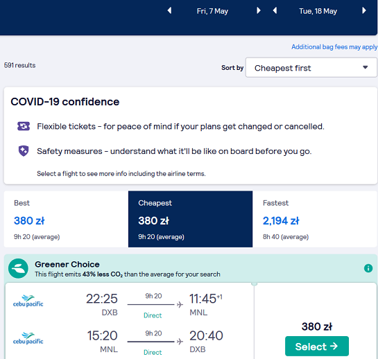Move return date before Tue, 18 May
This screenshot has width=378, height=359.
pos(275,10)
